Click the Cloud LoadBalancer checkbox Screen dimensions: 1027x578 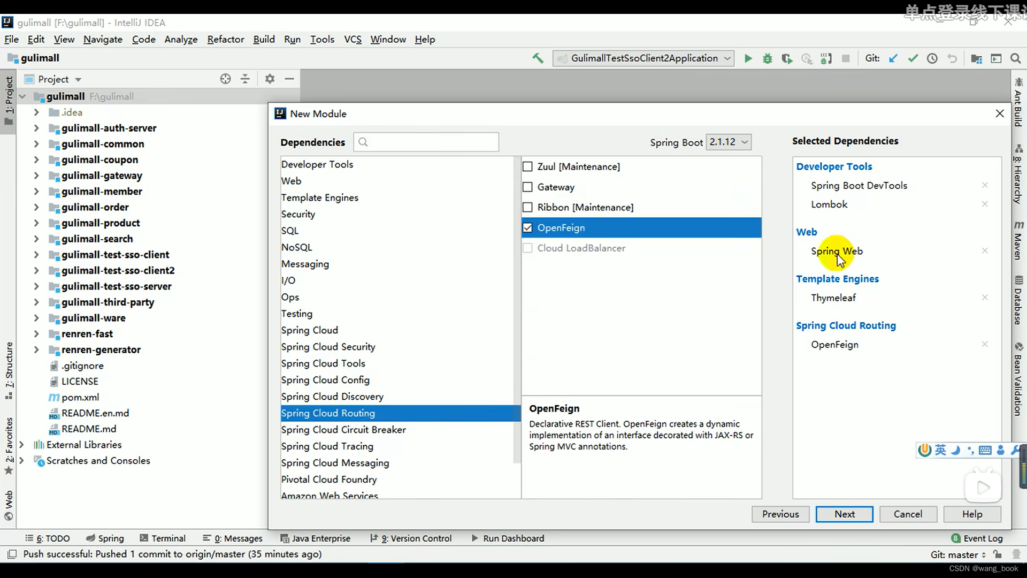(x=527, y=248)
